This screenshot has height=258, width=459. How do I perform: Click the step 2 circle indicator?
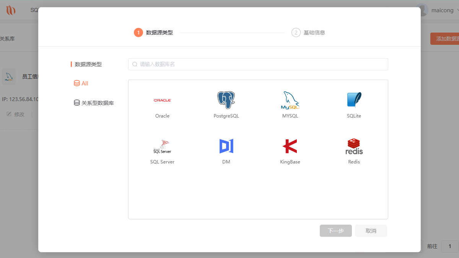[x=296, y=33]
